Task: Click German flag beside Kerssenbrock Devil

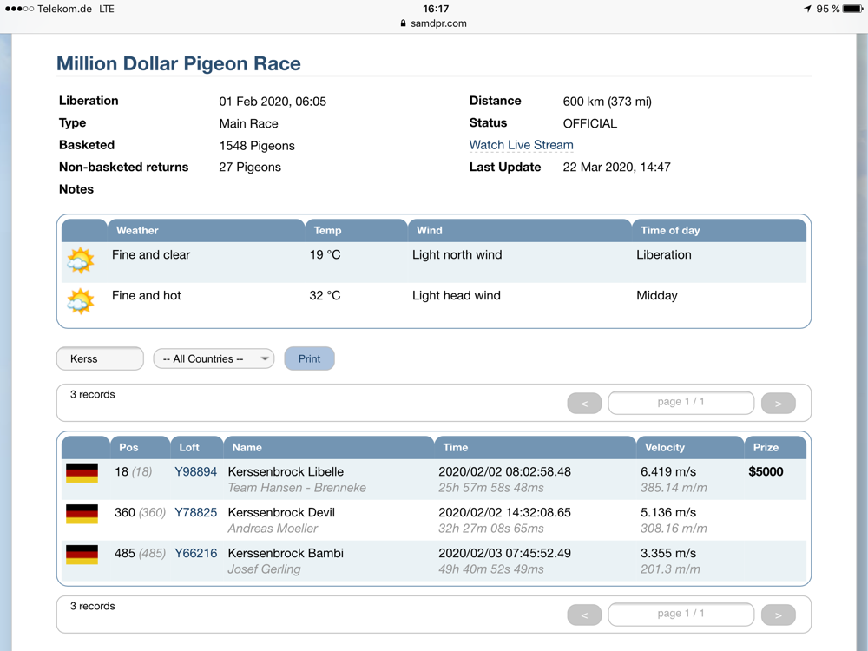Action: click(x=82, y=514)
